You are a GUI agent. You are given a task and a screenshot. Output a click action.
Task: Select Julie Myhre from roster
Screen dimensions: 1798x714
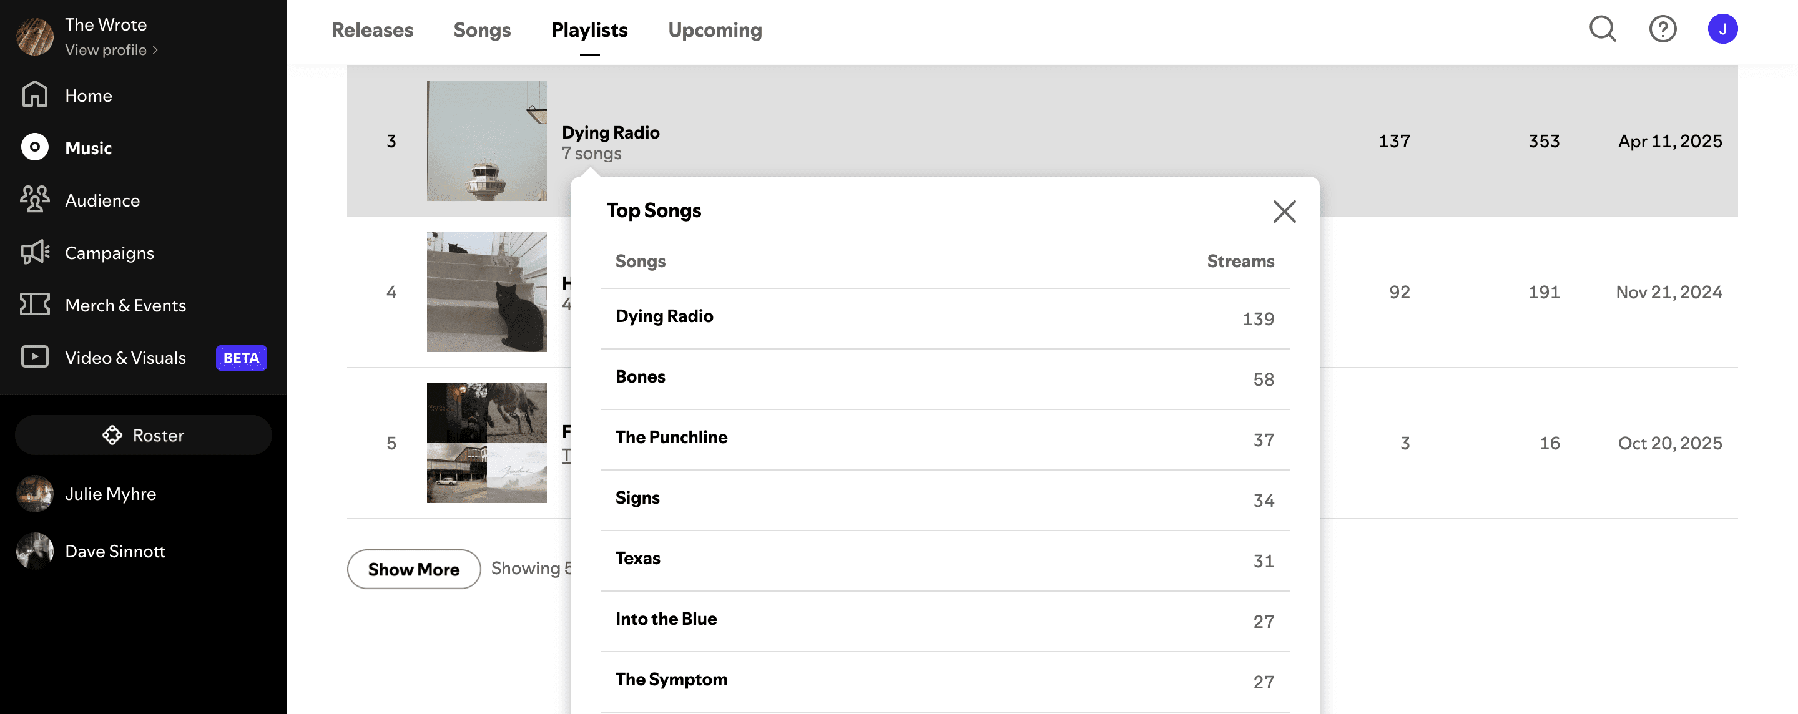pyautogui.click(x=110, y=494)
